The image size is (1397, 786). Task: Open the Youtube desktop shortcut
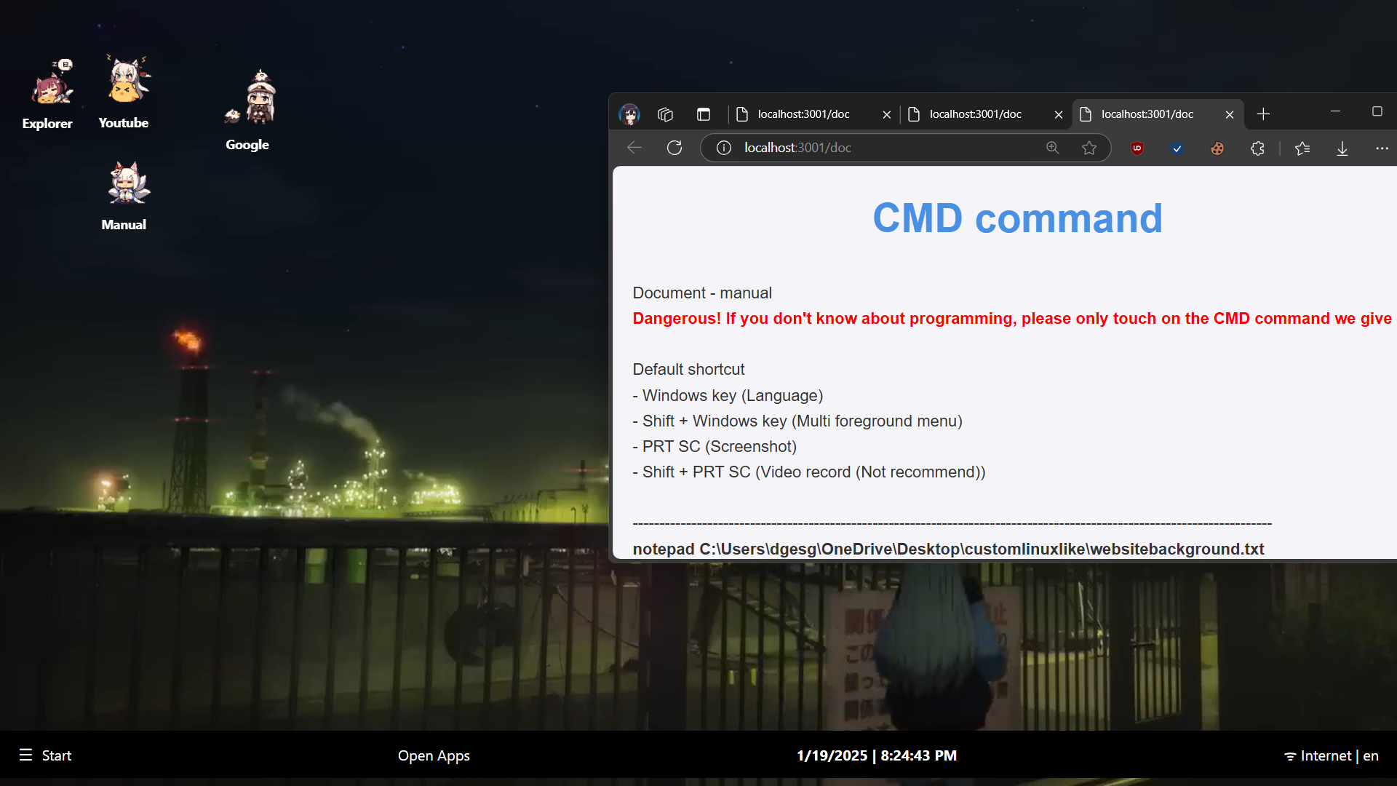click(124, 92)
